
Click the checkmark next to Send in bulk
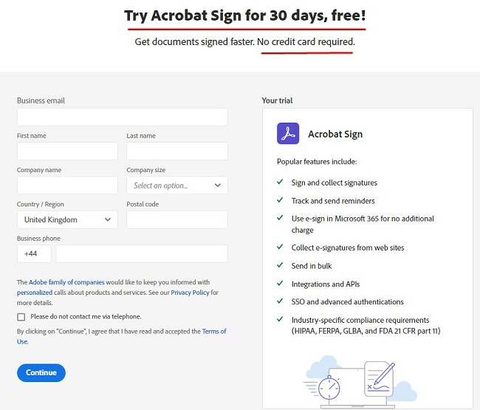tap(280, 265)
